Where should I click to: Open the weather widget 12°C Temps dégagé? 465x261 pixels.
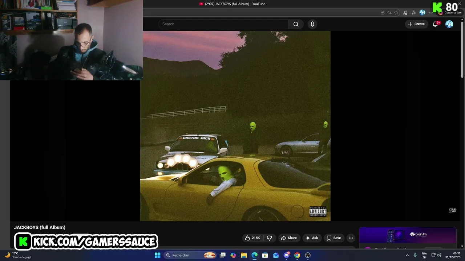tap(18, 255)
